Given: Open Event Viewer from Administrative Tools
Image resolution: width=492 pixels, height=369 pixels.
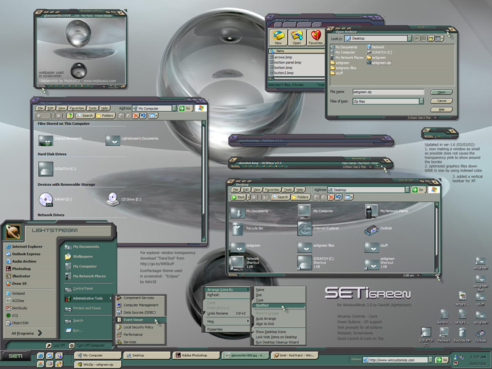Looking at the screenshot, I should (141, 320).
